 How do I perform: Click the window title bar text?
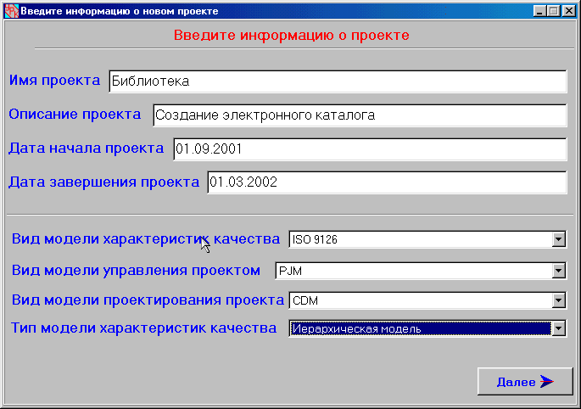tap(120, 11)
